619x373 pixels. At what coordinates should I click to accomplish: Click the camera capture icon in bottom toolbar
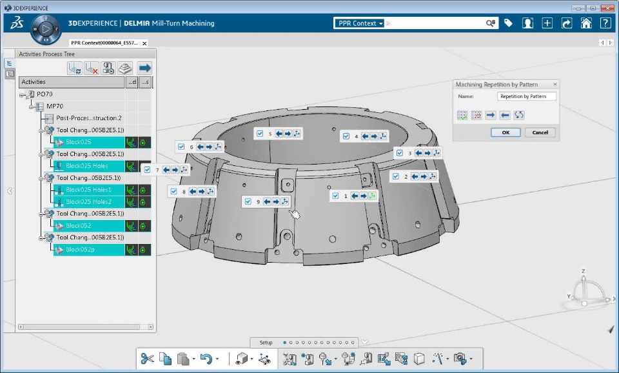coord(460,359)
